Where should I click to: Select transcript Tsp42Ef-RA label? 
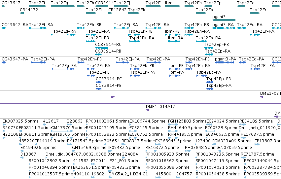click(x=41, y=24)
